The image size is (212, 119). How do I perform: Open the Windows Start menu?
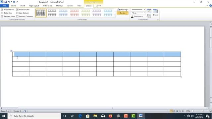click(4, 116)
